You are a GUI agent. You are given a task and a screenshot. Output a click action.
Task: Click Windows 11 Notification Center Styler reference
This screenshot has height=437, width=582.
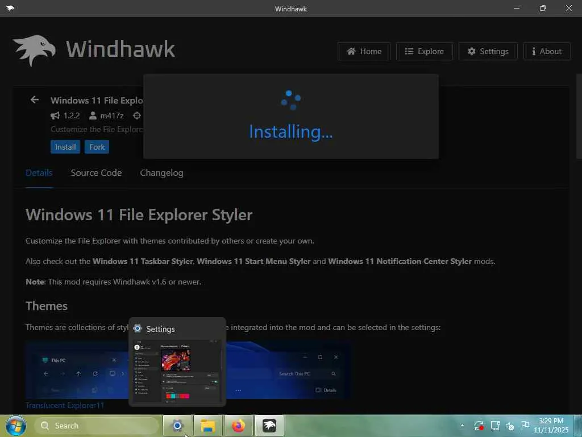click(400, 261)
